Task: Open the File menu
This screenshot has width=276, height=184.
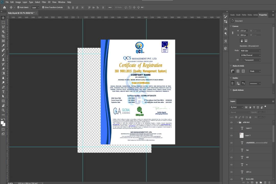Action: tap(7, 2)
